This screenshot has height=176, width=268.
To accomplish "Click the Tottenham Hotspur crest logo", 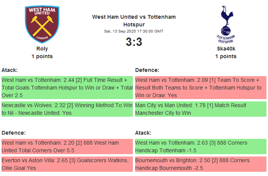I will pos(226,24).
